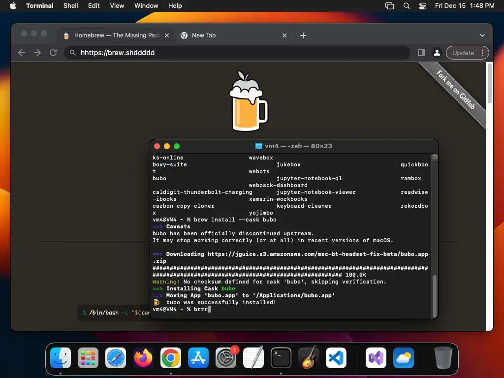Open Chrome's three-dot menu
The height and width of the screenshot is (378, 504).
pyautogui.click(x=482, y=53)
